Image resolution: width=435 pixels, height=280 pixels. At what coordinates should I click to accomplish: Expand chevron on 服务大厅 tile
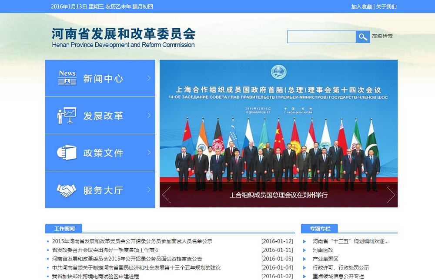click(149, 190)
